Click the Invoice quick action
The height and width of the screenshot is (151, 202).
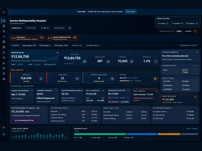163,23
